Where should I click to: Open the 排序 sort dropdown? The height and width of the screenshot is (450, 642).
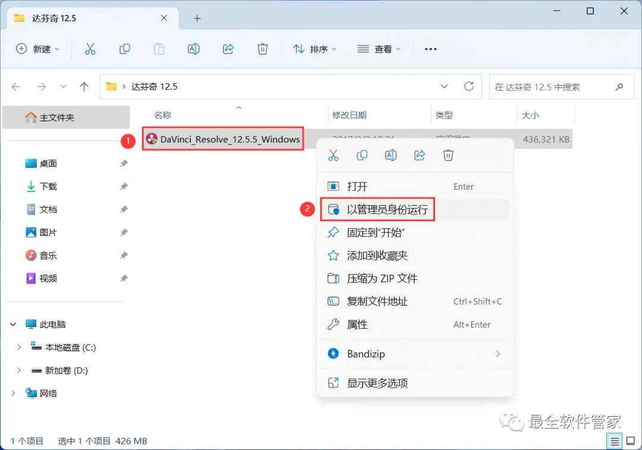(x=315, y=49)
